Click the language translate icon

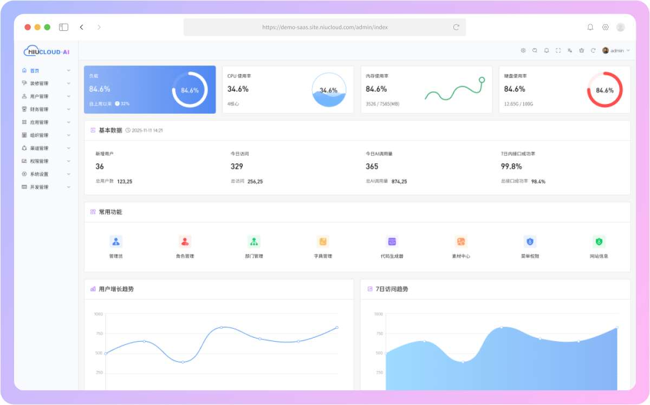[570, 50]
